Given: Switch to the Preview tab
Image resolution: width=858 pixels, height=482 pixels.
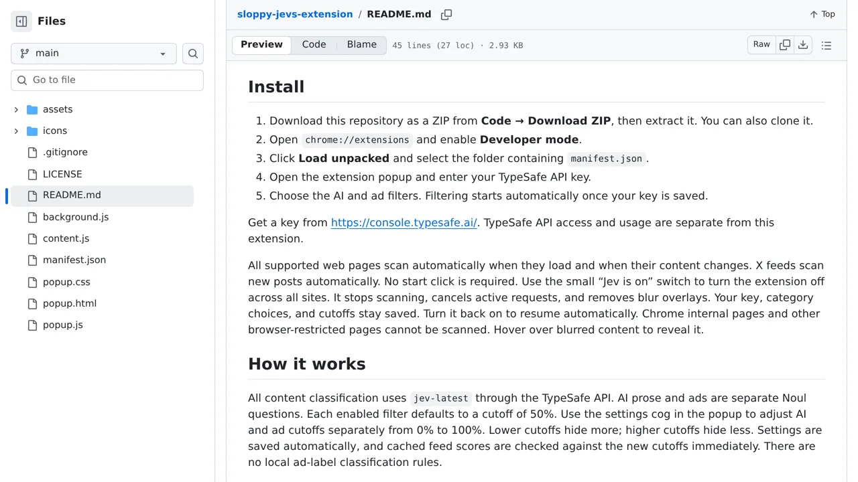Looking at the screenshot, I should pyautogui.click(x=261, y=45).
